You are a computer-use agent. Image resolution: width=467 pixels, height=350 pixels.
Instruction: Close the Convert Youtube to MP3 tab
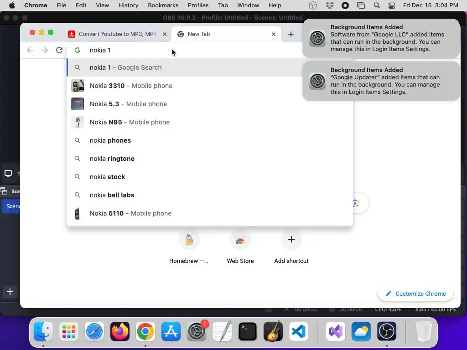pos(164,34)
